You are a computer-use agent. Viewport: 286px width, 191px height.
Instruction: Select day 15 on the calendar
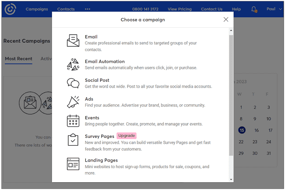pos(242,130)
